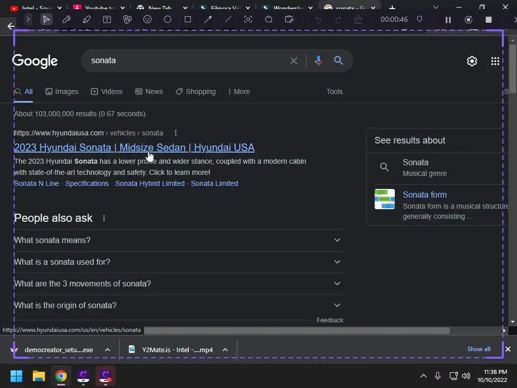Image resolution: width=517 pixels, height=388 pixels.
Task: Open the Sonata Hybrid Limited sitelink
Action: coord(149,183)
